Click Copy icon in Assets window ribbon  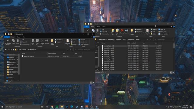point(93,30)
